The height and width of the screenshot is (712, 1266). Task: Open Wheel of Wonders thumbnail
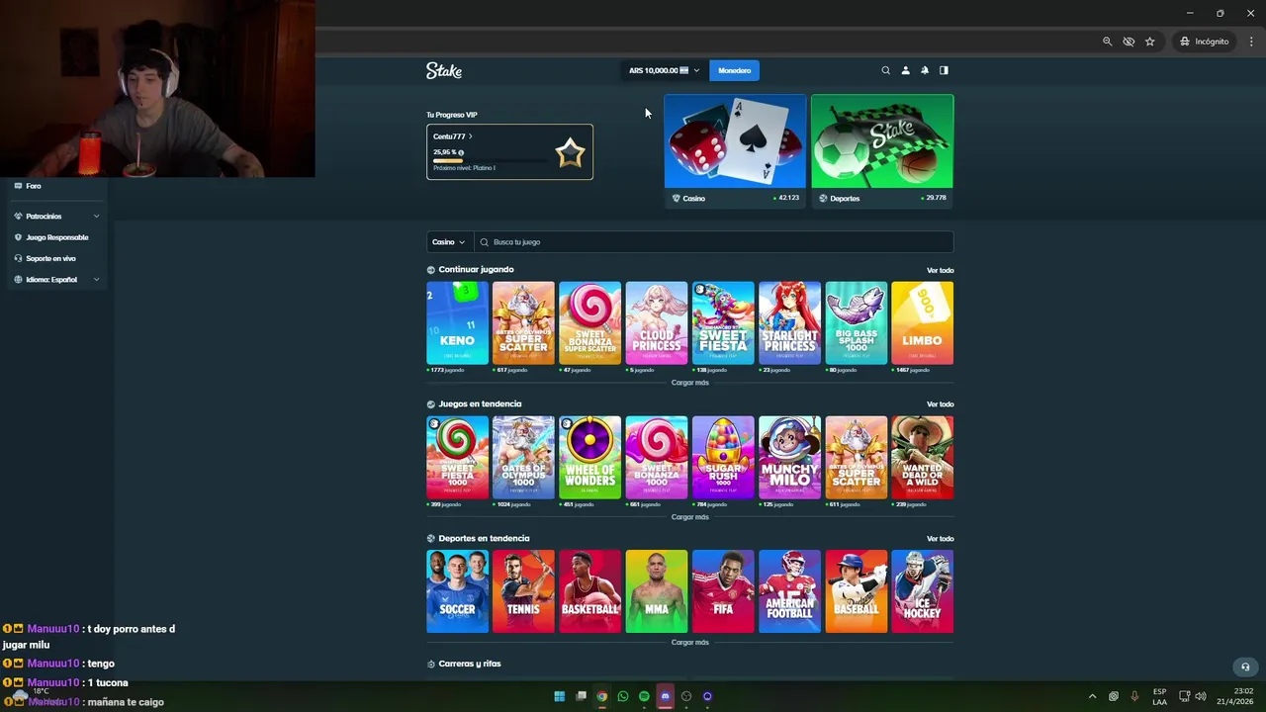[x=589, y=458]
